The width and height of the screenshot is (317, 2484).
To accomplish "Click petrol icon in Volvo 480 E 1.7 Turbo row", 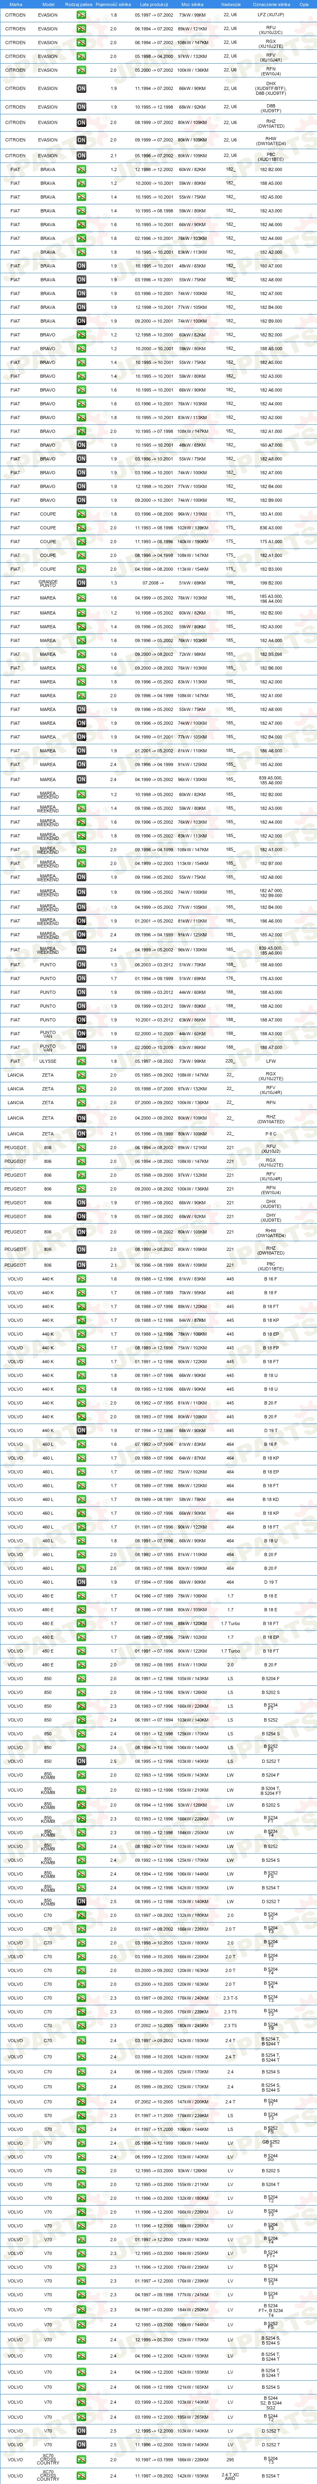I will pyautogui.click(x=81, y=1624).
